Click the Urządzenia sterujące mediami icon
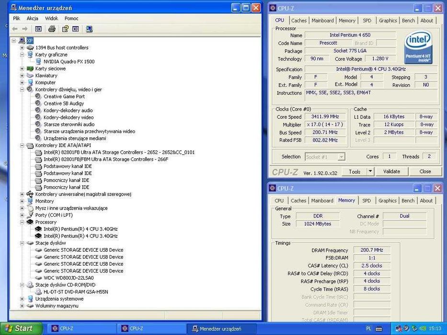This screenshot has height=335, width=447. coord(38,138)
